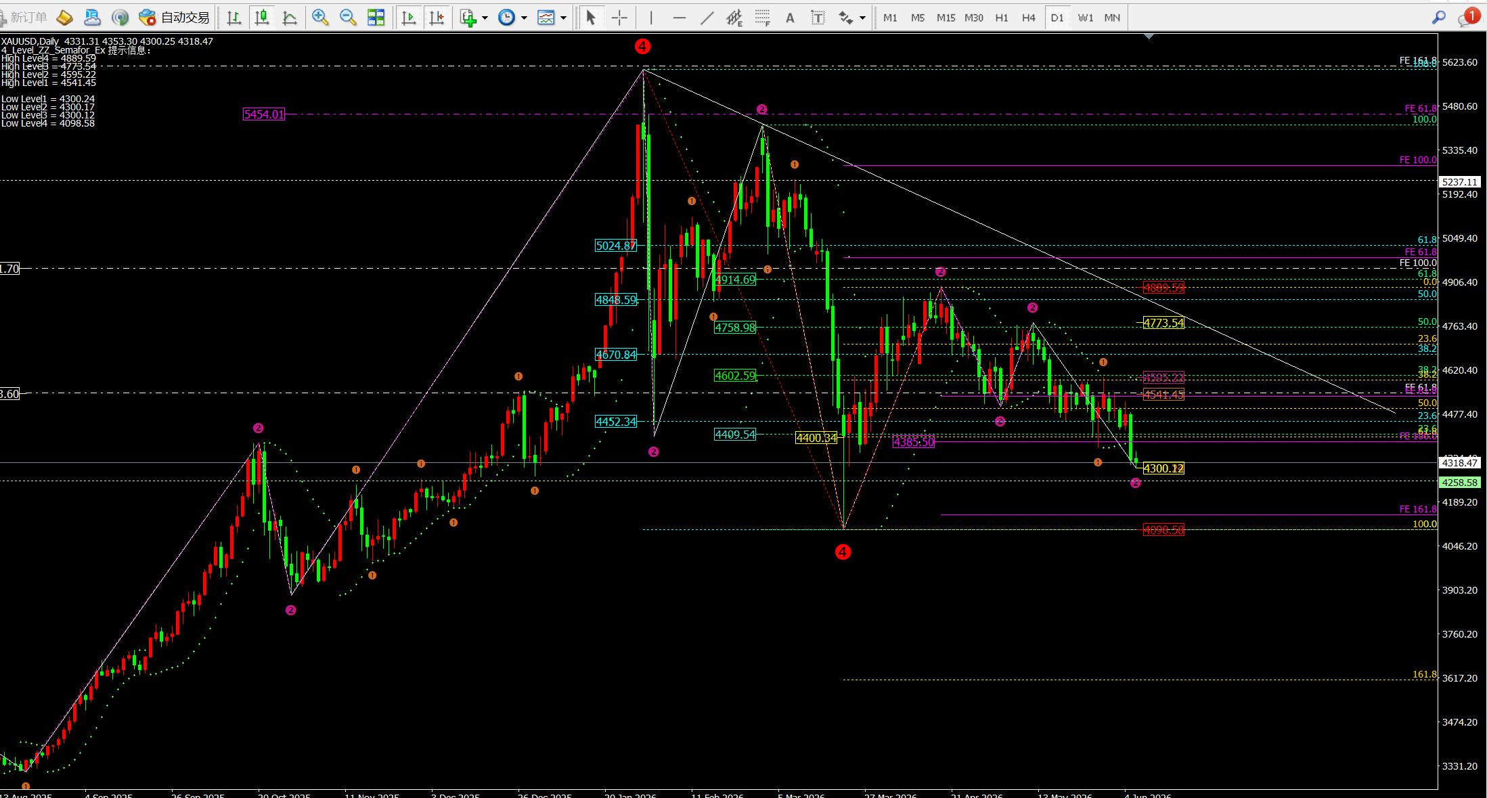Select the crosshair tool
The height and width of the screenshot is (798, 1487).
click(x=619, y=18)
